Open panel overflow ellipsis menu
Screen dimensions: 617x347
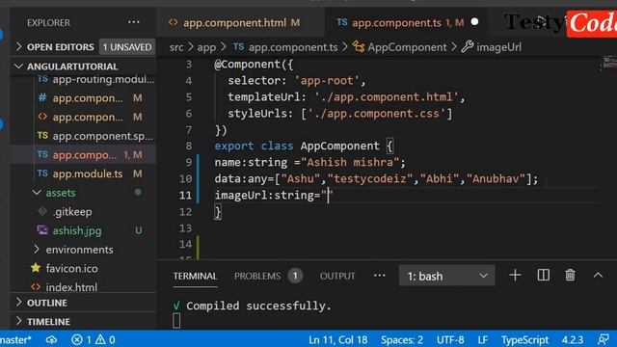tap(379, 276)
